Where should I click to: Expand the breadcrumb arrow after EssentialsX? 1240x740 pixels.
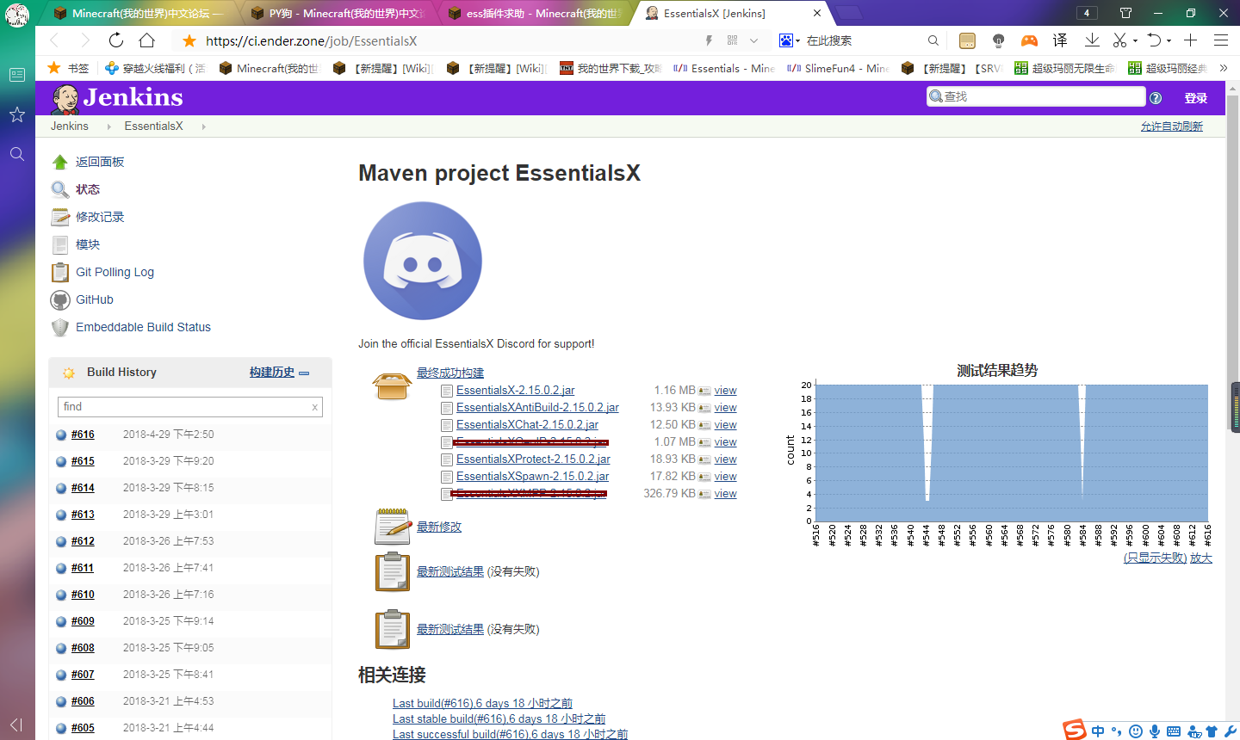(203, 126)
